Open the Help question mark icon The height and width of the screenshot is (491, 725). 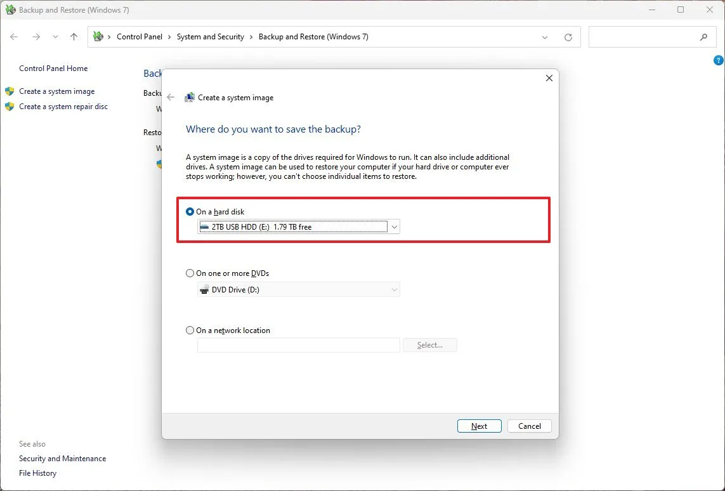tap(718, 60)
